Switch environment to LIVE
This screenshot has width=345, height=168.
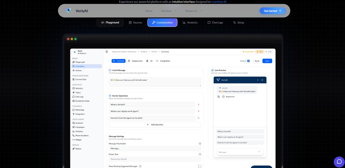[x=268, y=52]
